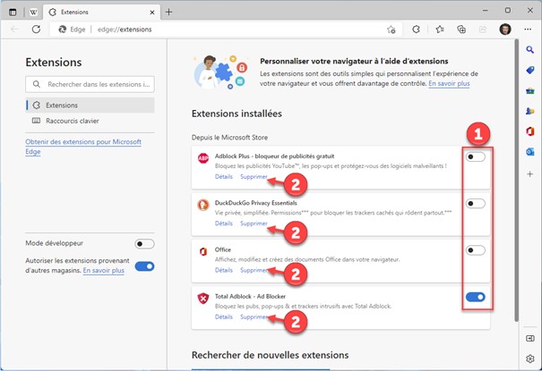Select Extensions item in left menu
This screenshot has height=371, width=542.
[x=62, y=105]
